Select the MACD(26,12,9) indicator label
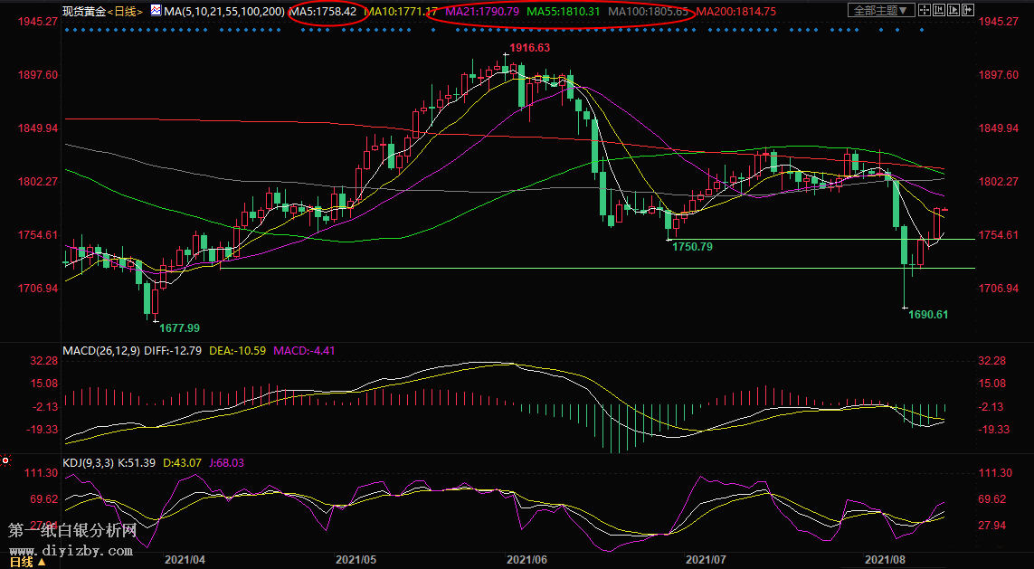 100,350
